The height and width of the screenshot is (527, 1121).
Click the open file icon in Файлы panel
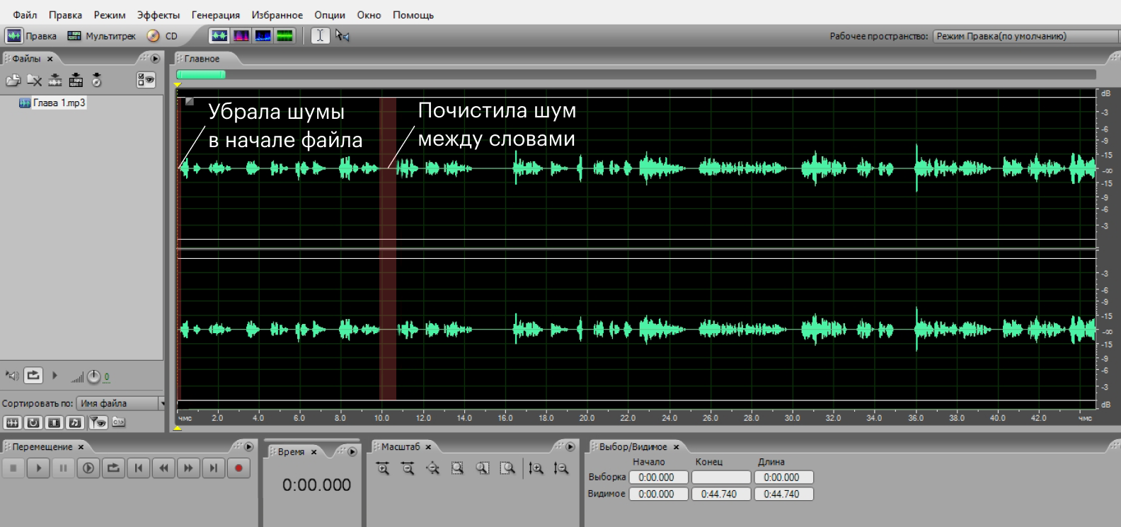click(x=13, y=81)
